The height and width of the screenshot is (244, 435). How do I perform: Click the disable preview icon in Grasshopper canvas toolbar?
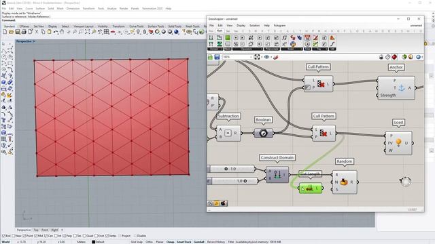[x=387, y=57]
